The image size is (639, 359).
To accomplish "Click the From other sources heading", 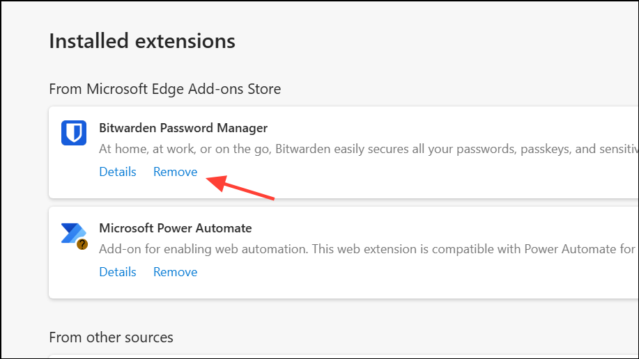I will coord(111,337).
